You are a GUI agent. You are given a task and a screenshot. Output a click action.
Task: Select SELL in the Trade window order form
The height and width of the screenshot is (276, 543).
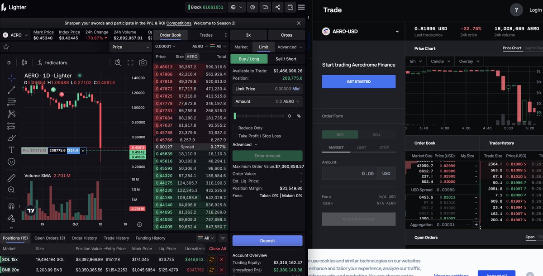(x=376, y=134)
